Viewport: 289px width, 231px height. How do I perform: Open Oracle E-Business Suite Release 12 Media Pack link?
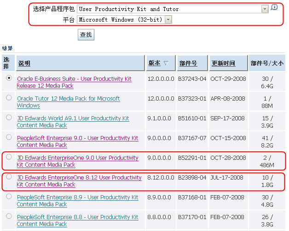[74, 82]
